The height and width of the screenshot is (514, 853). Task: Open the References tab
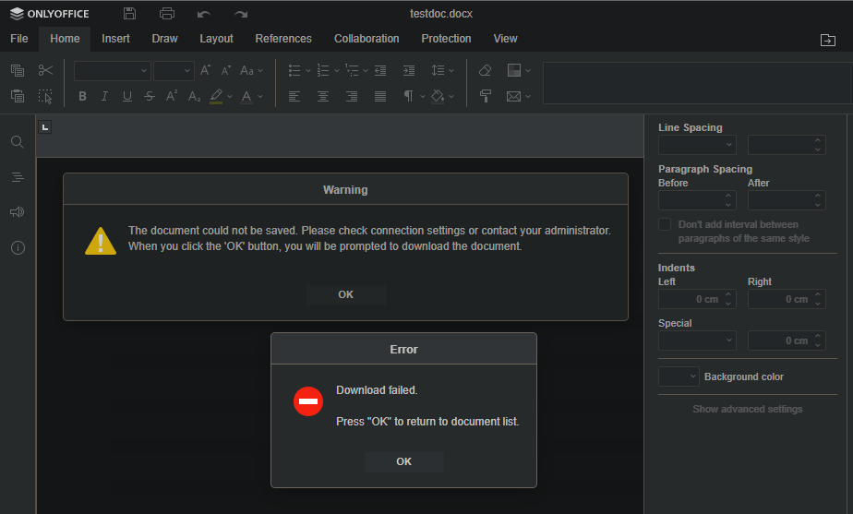click(283, 39)
